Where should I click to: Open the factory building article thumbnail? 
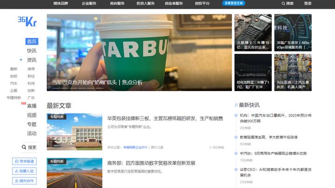click(x=74, y=132)
